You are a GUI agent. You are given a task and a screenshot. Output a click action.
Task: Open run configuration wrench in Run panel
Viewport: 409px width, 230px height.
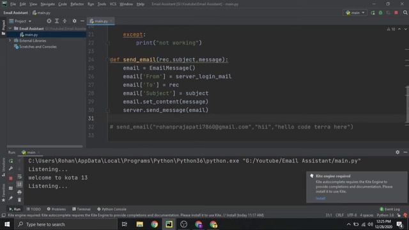point(11,169)
